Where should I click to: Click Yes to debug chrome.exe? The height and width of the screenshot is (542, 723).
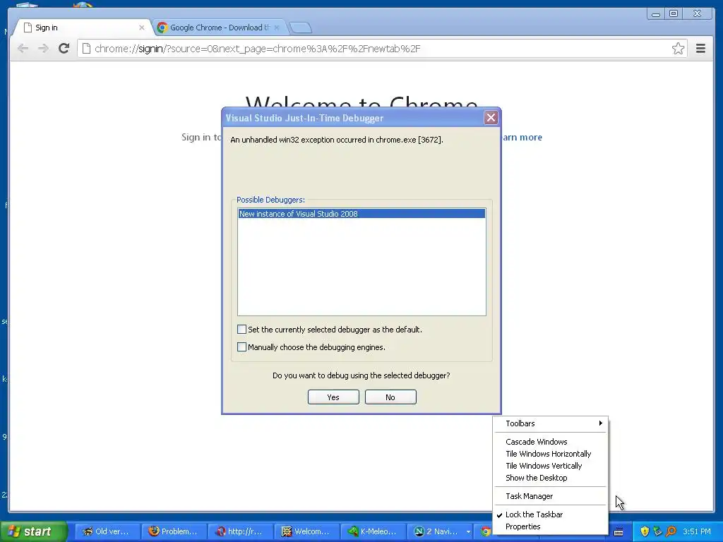click(333, 397)
